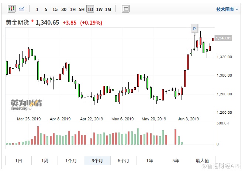Switch interval to 1M
This screenshot has height=173, width=245.
click(x=108, y=9)
